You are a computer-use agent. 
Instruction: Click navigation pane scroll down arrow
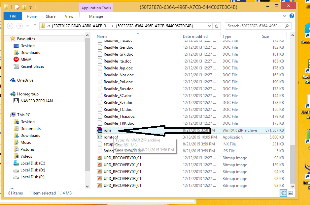click(87, 186)
